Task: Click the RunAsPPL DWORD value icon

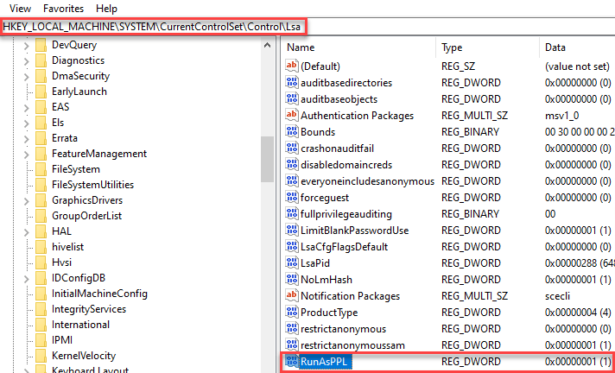Action: click(291, 362)
